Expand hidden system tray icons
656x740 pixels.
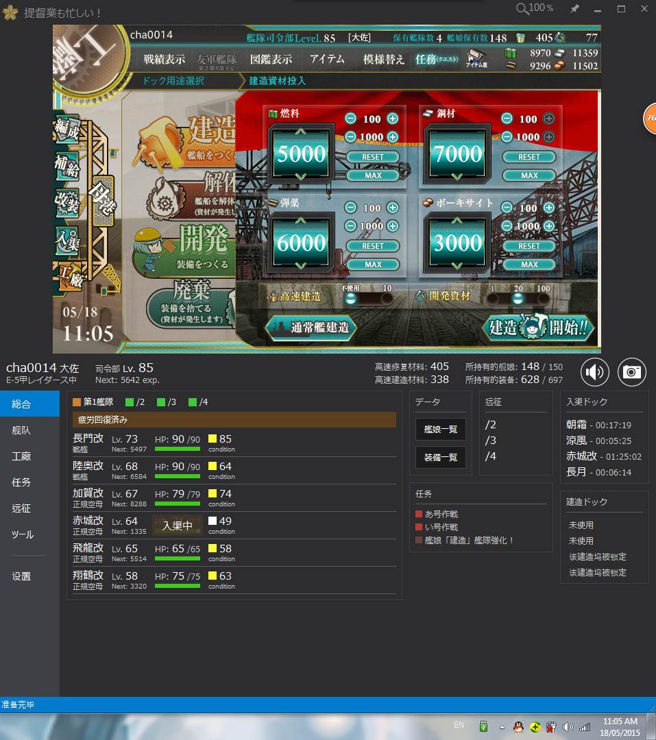[502, 727]
